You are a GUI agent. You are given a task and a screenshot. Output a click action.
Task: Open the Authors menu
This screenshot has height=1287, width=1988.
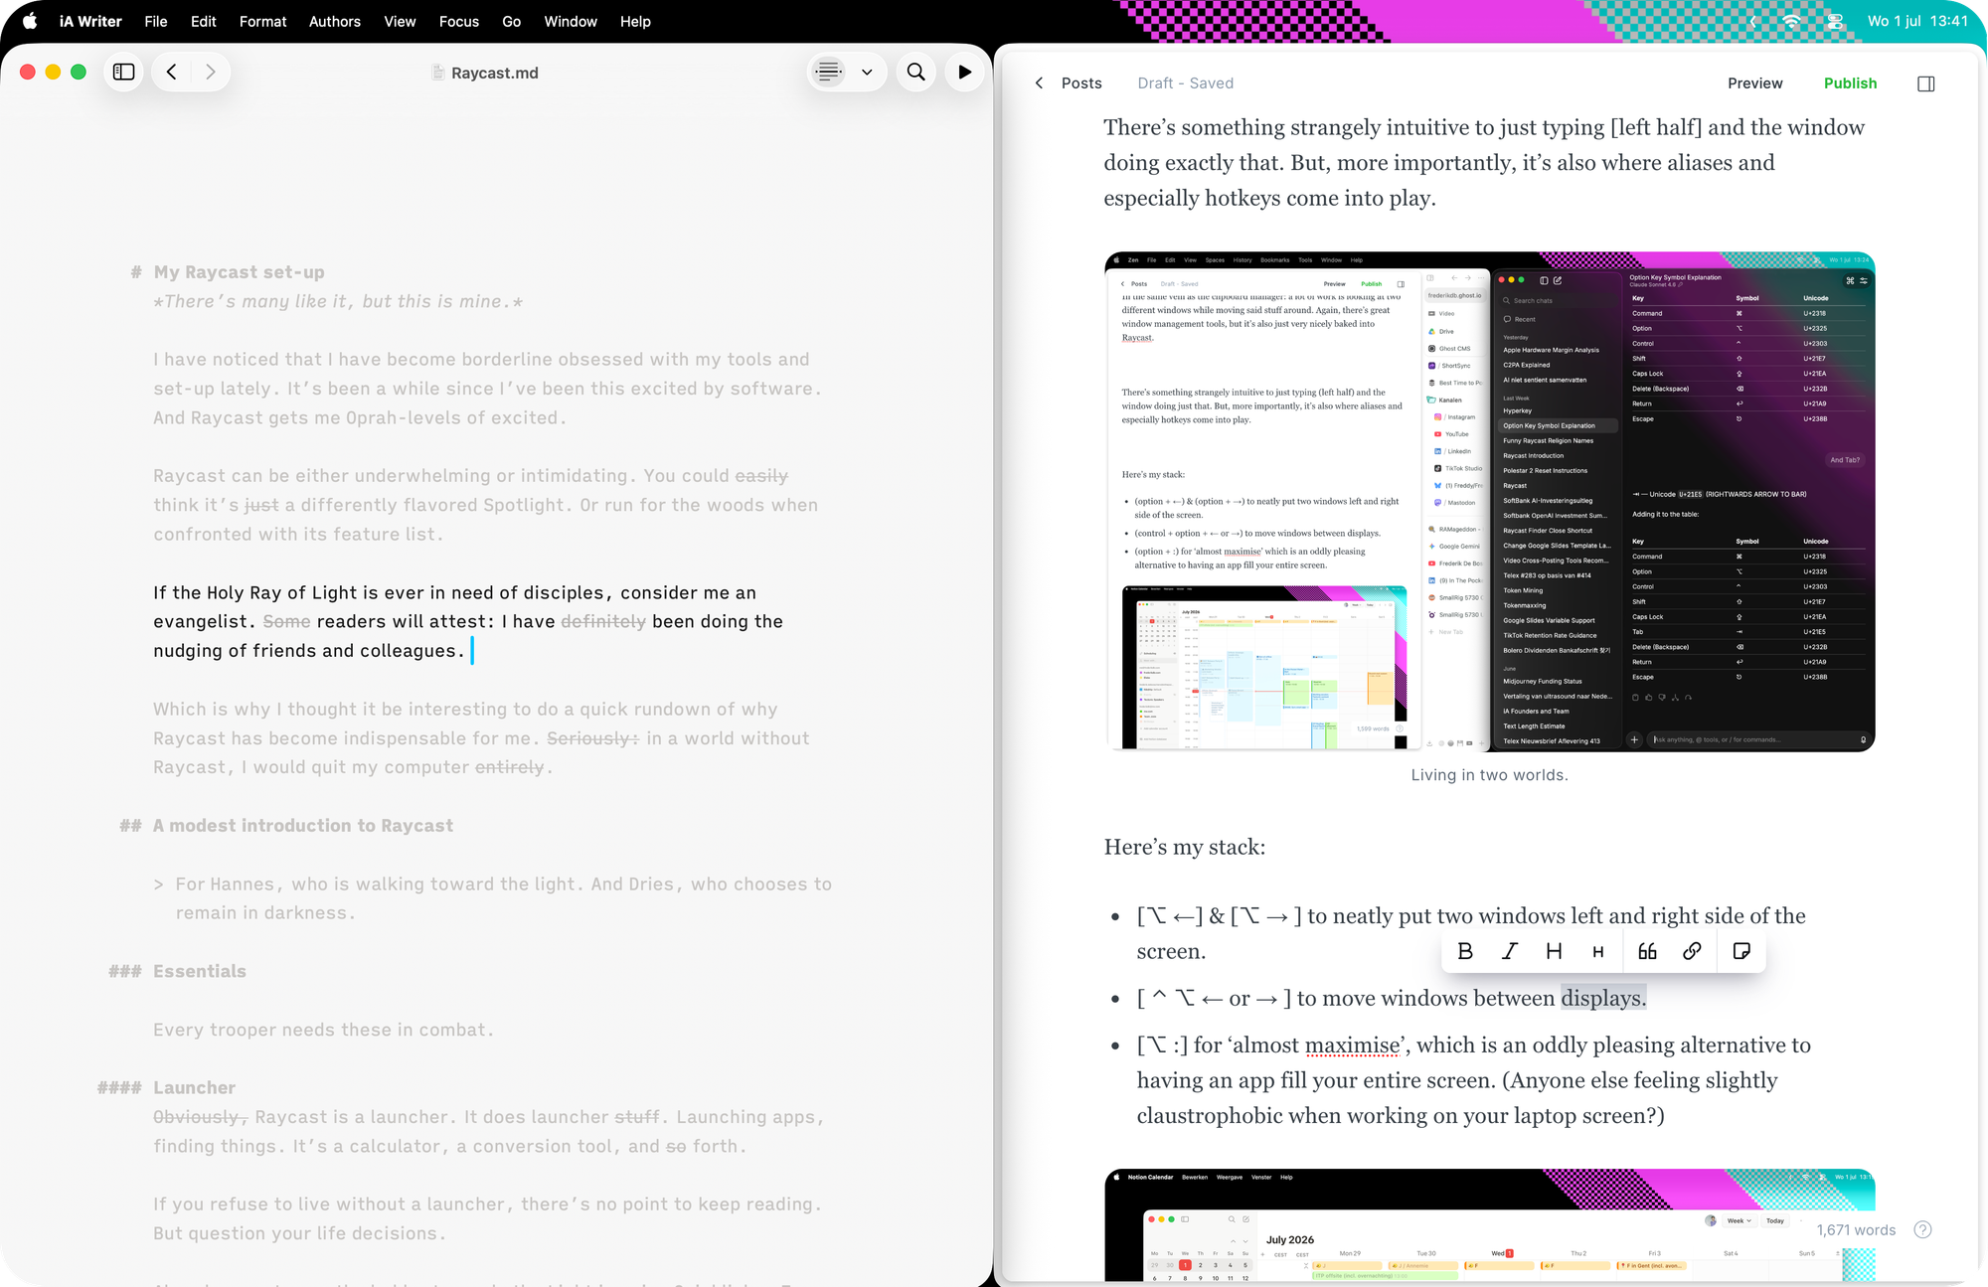point(334,21)
